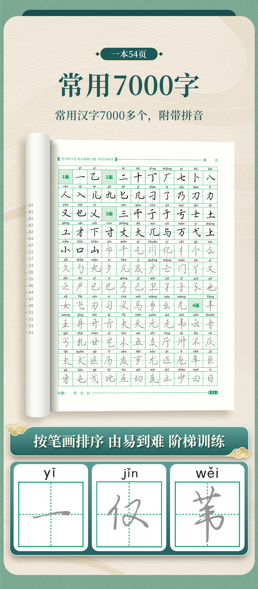Screen dimensions: 258x589
Task: Select the wěi character practice card
Action: [207, 510]
